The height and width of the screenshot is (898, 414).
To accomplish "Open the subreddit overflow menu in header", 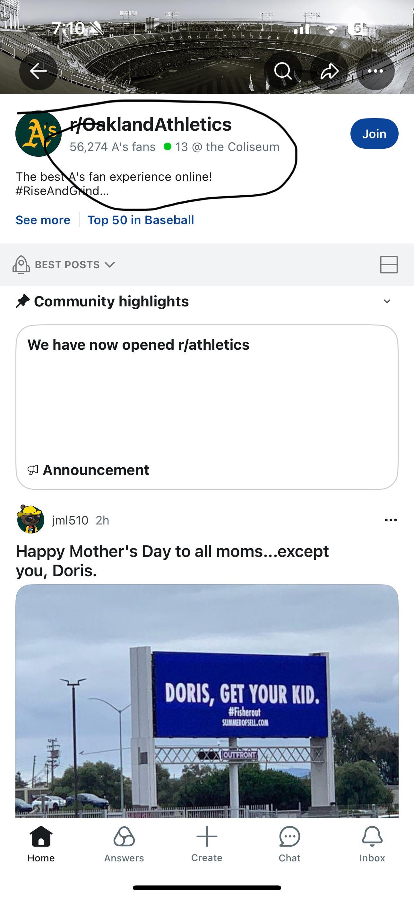I will pyautogui.click(x=375, y=71).
